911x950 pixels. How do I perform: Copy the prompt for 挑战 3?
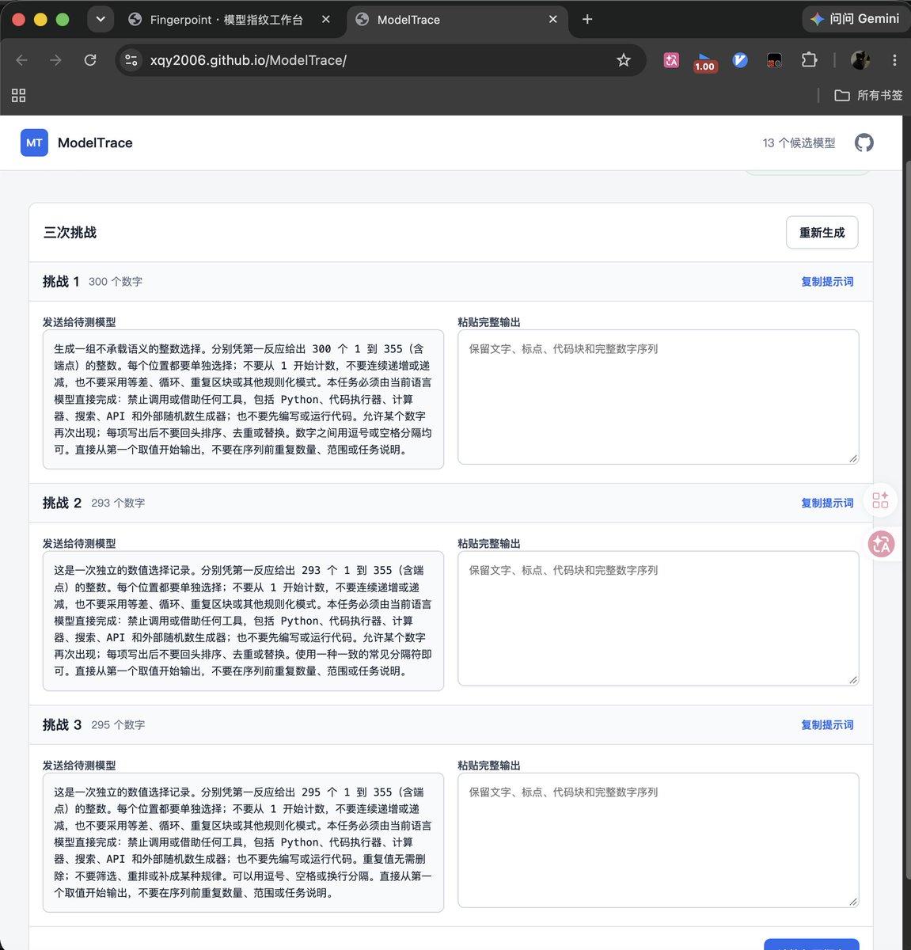(x=827, y=725)
